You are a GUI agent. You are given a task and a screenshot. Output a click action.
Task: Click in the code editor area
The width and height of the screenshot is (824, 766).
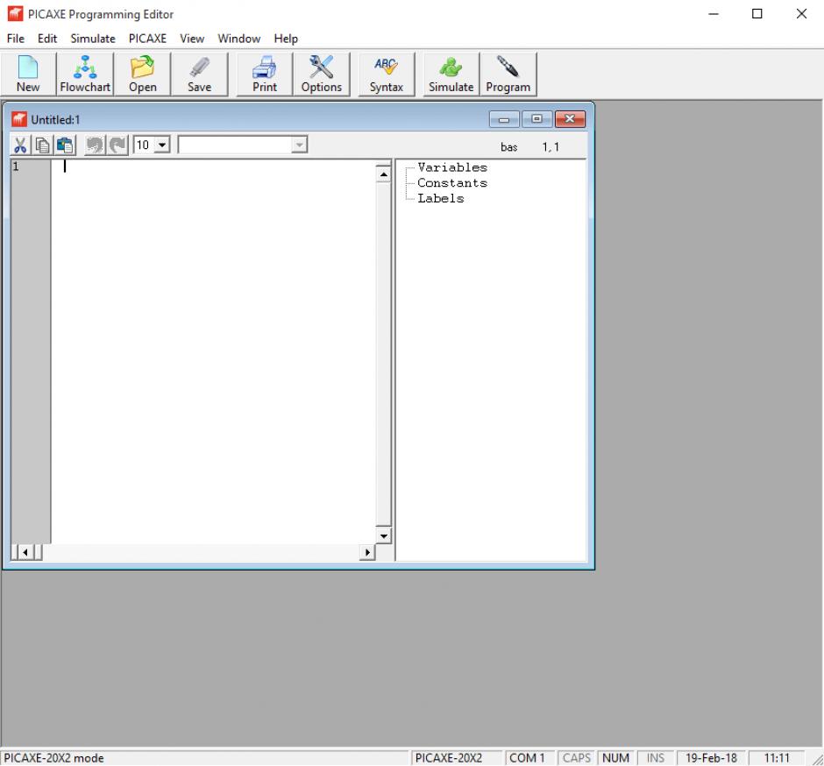[x=213, y=351]
